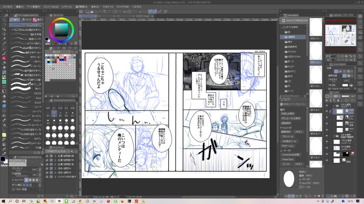Screen dimensions: 364x204
Task: Click the palette search magnifier beside あんスタ
Action: 73,52
